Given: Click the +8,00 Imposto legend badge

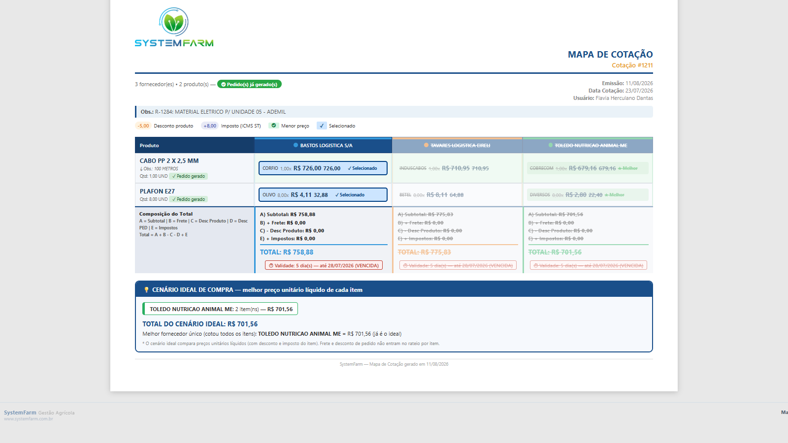Looking at the screenshot, I should tap(210, 126).
